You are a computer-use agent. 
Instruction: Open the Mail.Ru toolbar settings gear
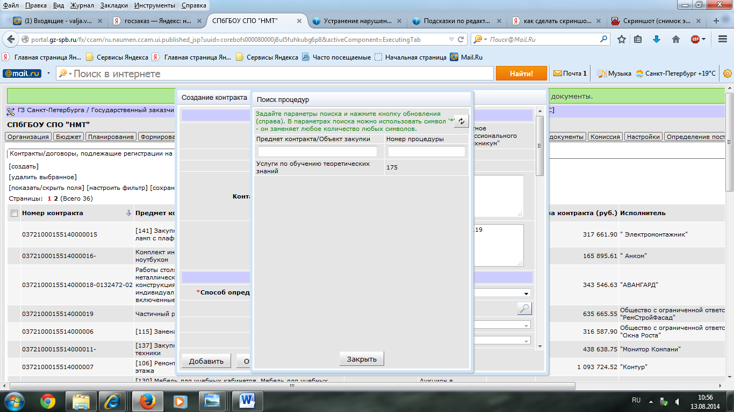(728, 73)
